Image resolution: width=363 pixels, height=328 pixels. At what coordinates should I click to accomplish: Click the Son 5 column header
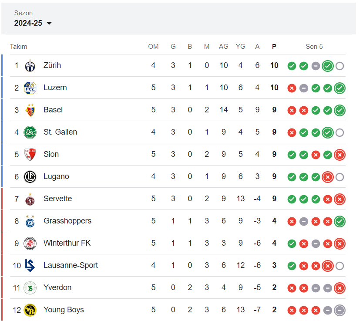314,47
